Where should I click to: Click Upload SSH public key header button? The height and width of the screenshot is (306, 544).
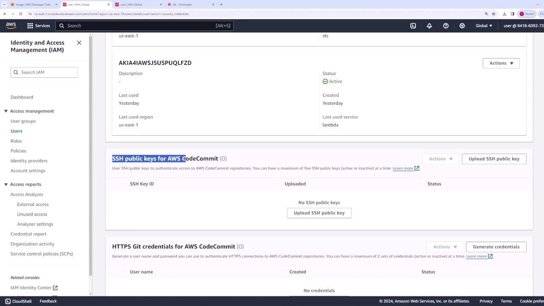pos(494,159)
